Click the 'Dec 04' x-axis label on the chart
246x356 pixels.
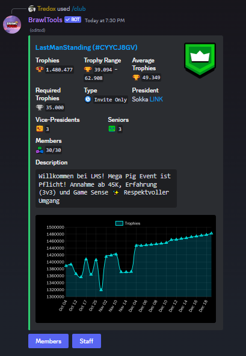point(132,306)
